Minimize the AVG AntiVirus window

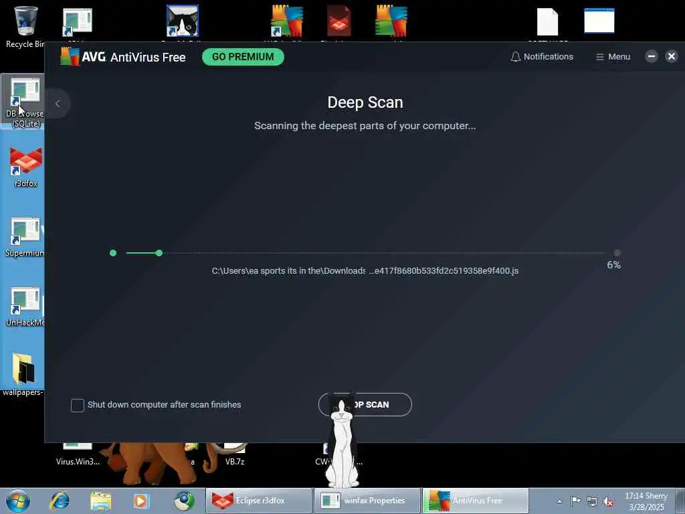[x=652, y=56]
